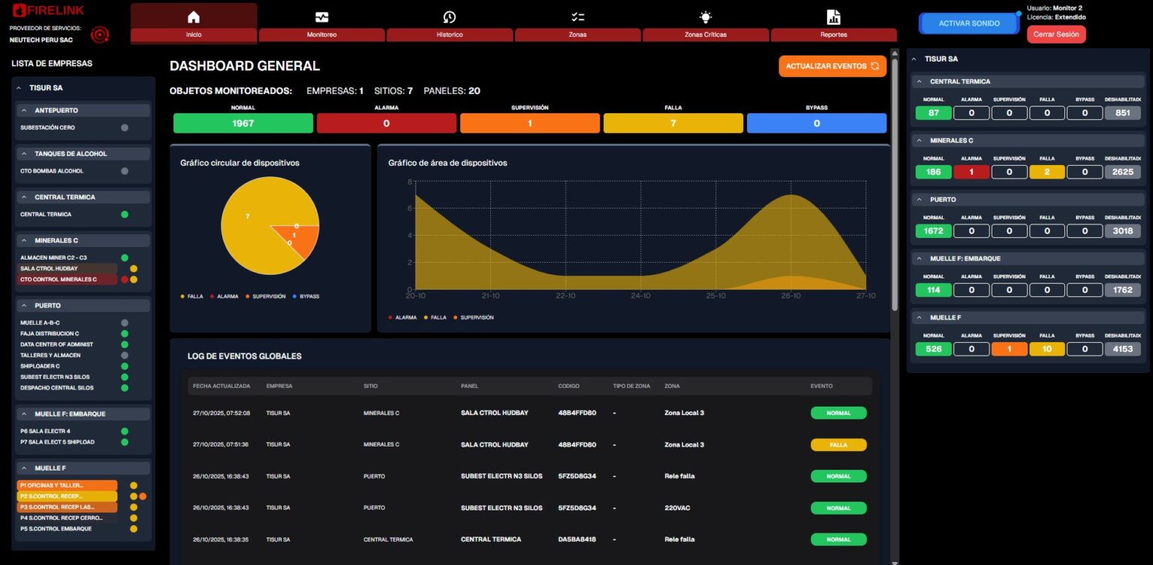Click the Firelink red target logo icon

[x=100, y=35]
